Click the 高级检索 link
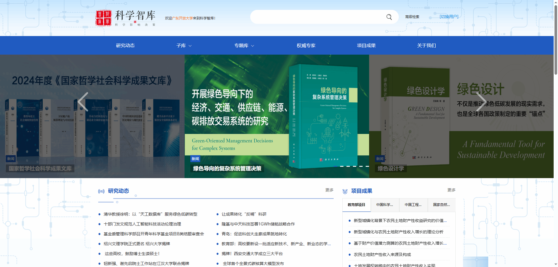Screen dimensions: 558x267 coord(412,17)
